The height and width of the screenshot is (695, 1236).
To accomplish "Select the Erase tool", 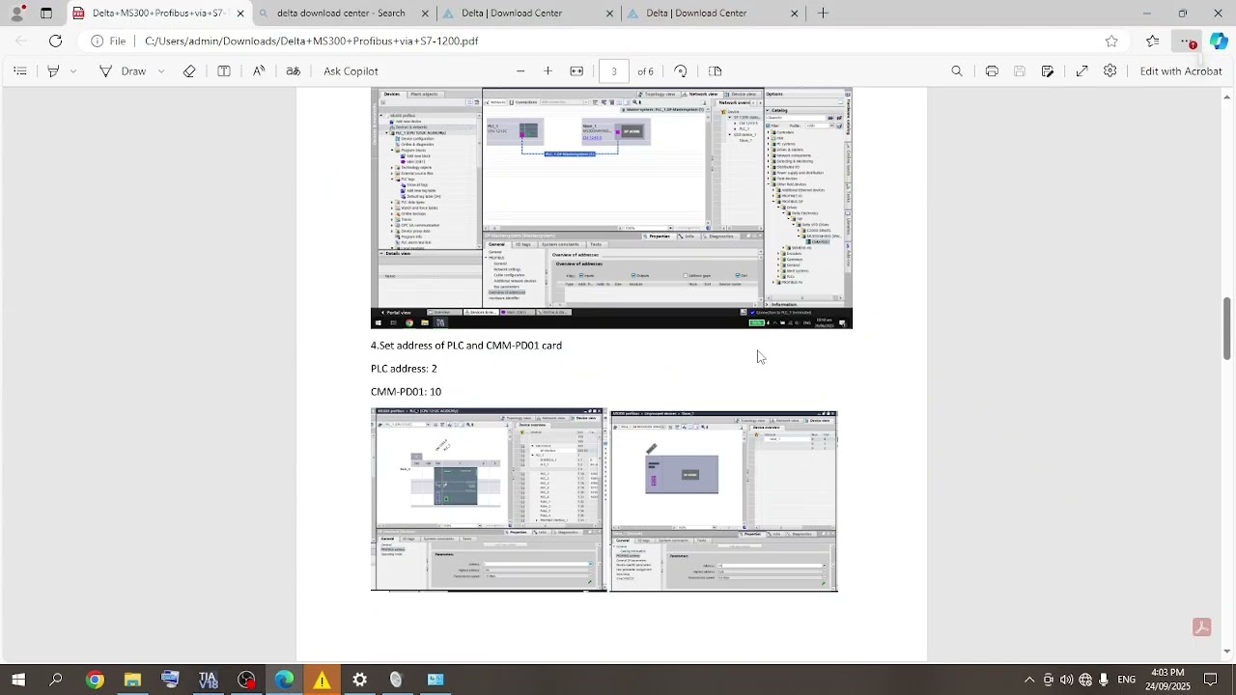I will click(x=189, y=70).
